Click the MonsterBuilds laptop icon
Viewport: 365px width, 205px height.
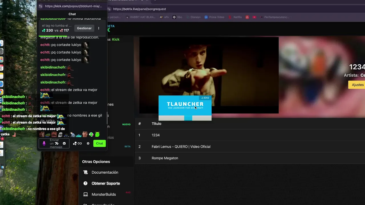[86, 194]
